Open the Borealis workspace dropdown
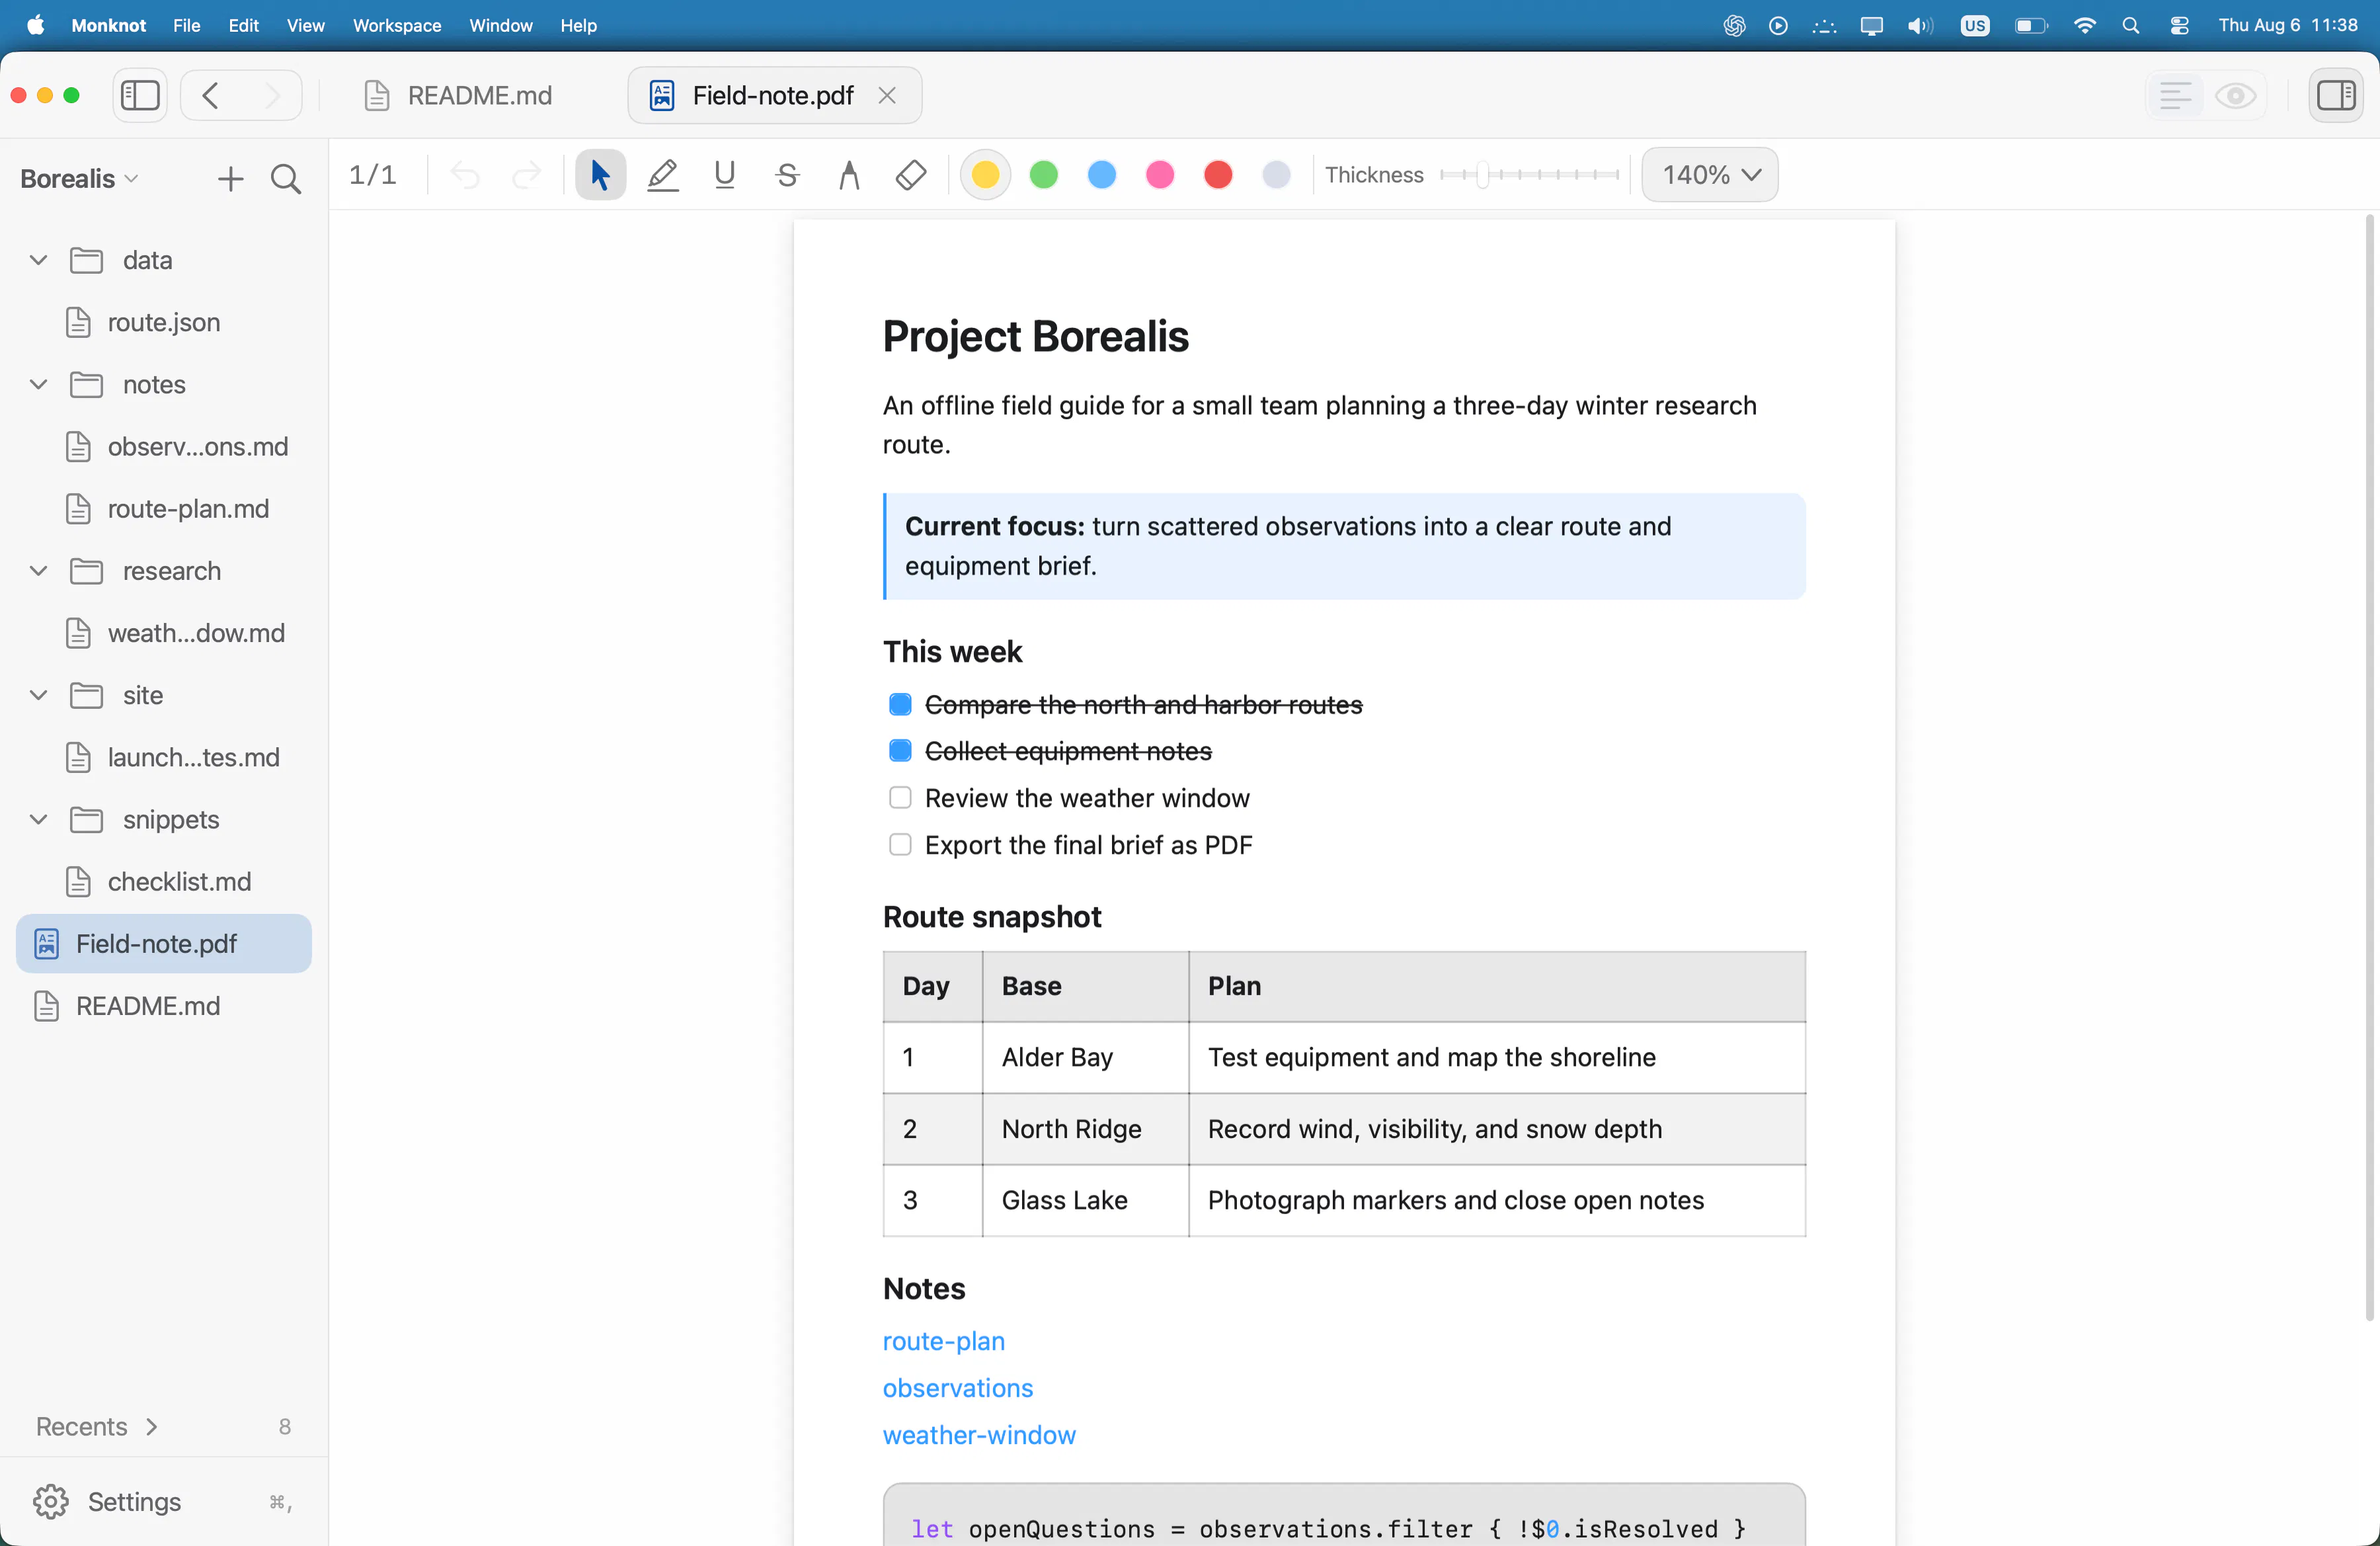This screenshot has width=2380, height=1546. [79, 179]
